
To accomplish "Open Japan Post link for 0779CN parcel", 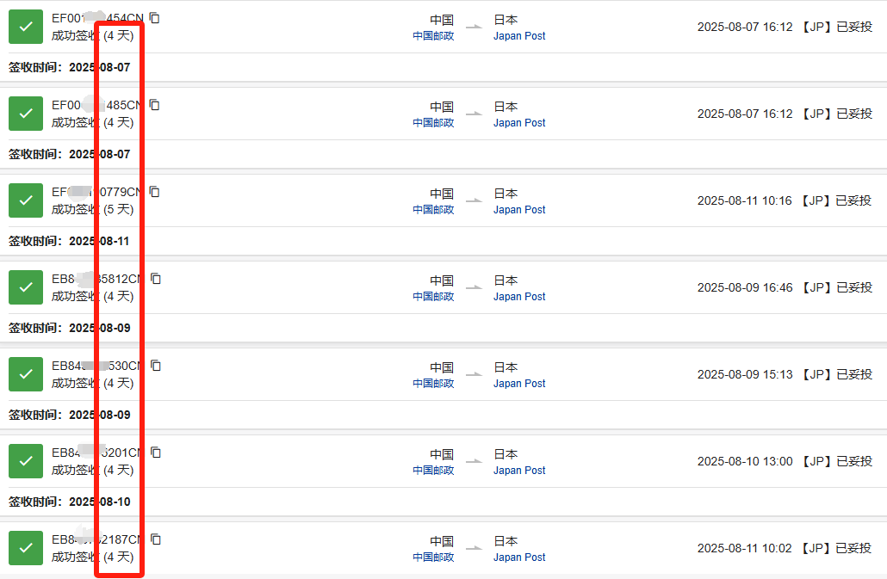I will click(x=519, y=210).
